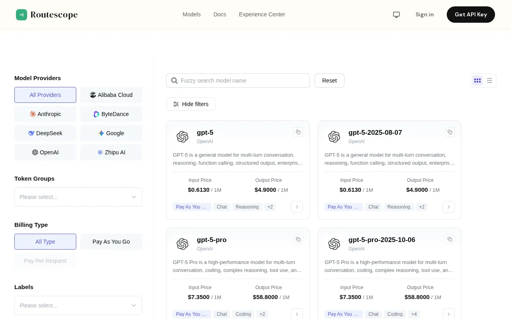Click the OpenAI logo on gpt-5-pro-2025-10-06 card
Viewport: 511px width, 319px height.
[x=334, y=244]
